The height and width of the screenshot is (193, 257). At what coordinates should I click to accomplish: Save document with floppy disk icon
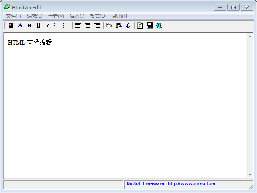(x=149, y=25)
